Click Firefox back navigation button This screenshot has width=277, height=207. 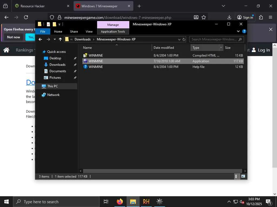6,17
